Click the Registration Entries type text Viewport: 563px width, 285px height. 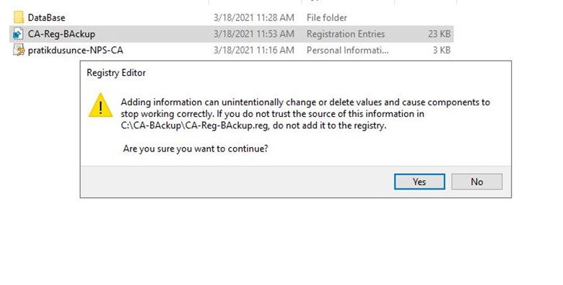[346, 34]
